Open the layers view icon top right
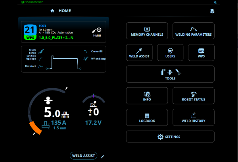The width and height of the screenshot is (238, 162). [x=212, y=11]
